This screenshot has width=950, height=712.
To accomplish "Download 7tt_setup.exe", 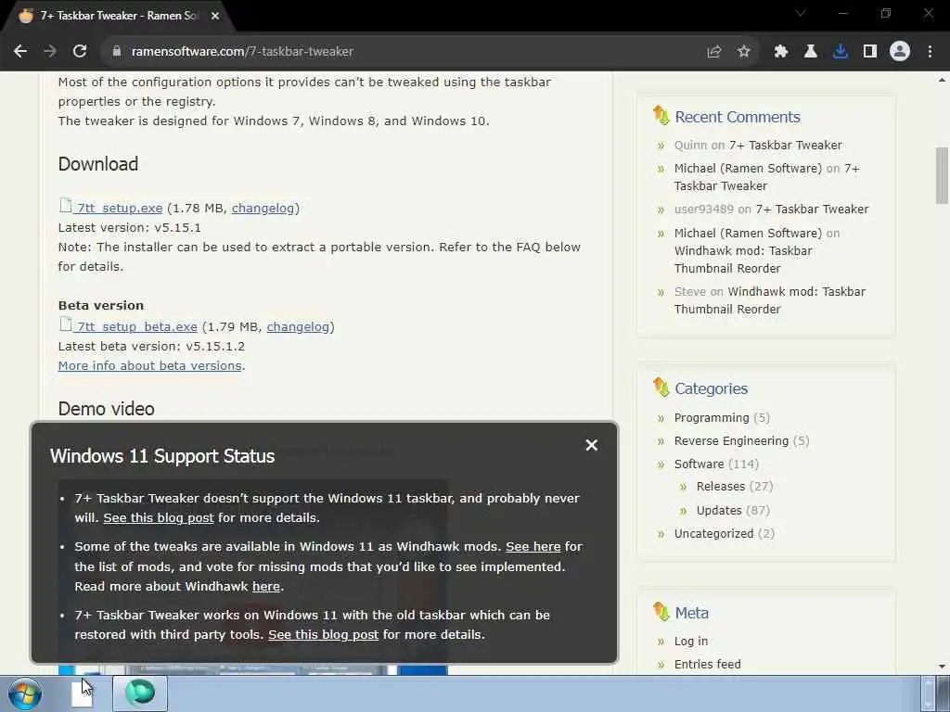I will tap(120, 209).
